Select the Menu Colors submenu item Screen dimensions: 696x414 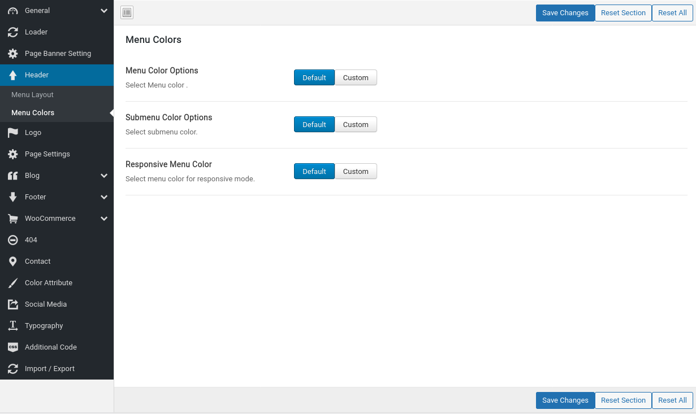coord(57,113)
